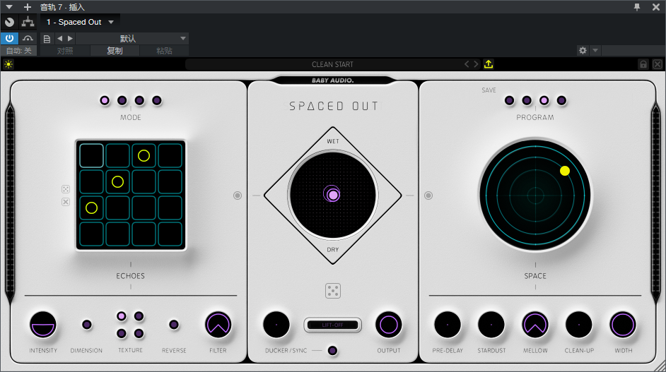The height and width of the screenshot is (372, 666).
Task: Click the WIDTH knob
Action: [x=623, y=325]
